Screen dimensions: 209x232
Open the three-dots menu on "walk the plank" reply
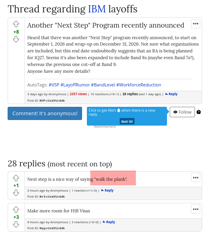point(195,178)
